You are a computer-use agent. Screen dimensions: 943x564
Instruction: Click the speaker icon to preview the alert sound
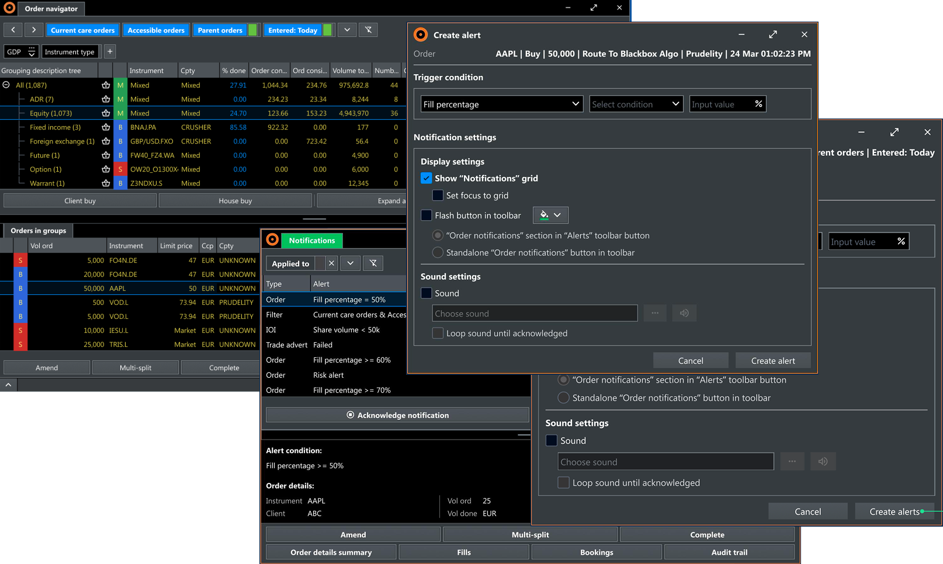click(684, 313)
